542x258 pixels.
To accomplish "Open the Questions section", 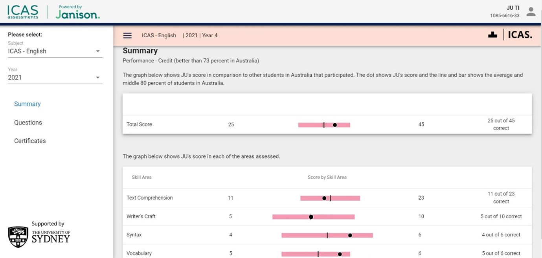I will [x=28, y=123].
